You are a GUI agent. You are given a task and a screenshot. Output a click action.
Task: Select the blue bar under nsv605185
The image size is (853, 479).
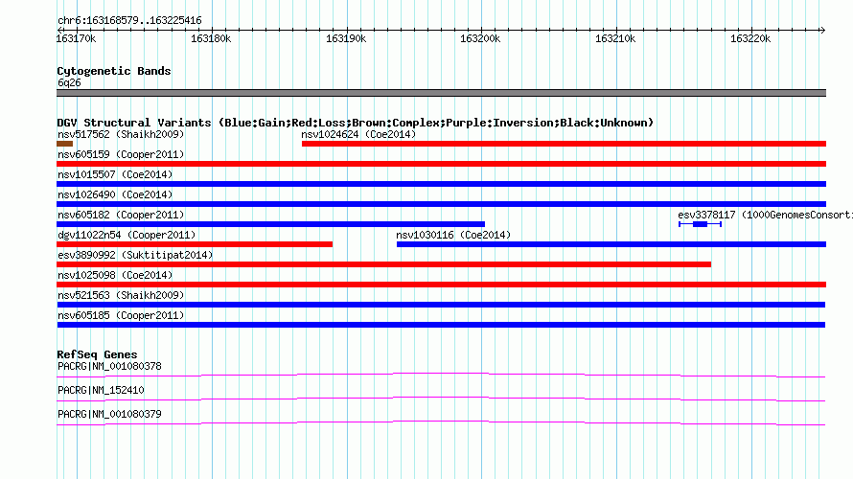coord(441,325)
